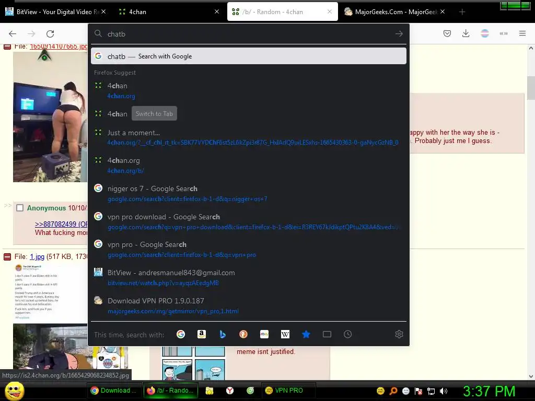Close the BitView tab
Screen dimensions: 535x401
pyautogui.click(x=104, y=12)
